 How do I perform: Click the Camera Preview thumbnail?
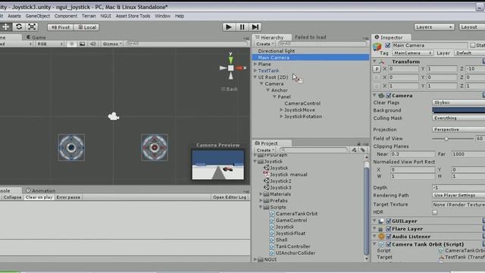pos(218,165)
